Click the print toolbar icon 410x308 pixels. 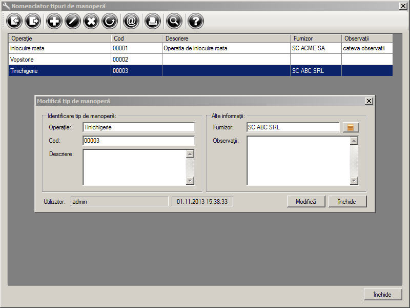pos(152,21)
